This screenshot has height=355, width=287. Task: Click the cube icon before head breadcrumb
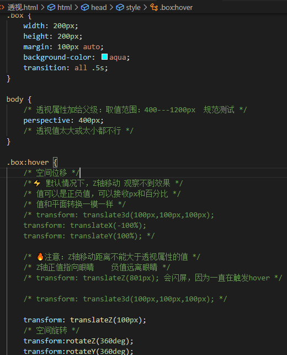point(85,8)
